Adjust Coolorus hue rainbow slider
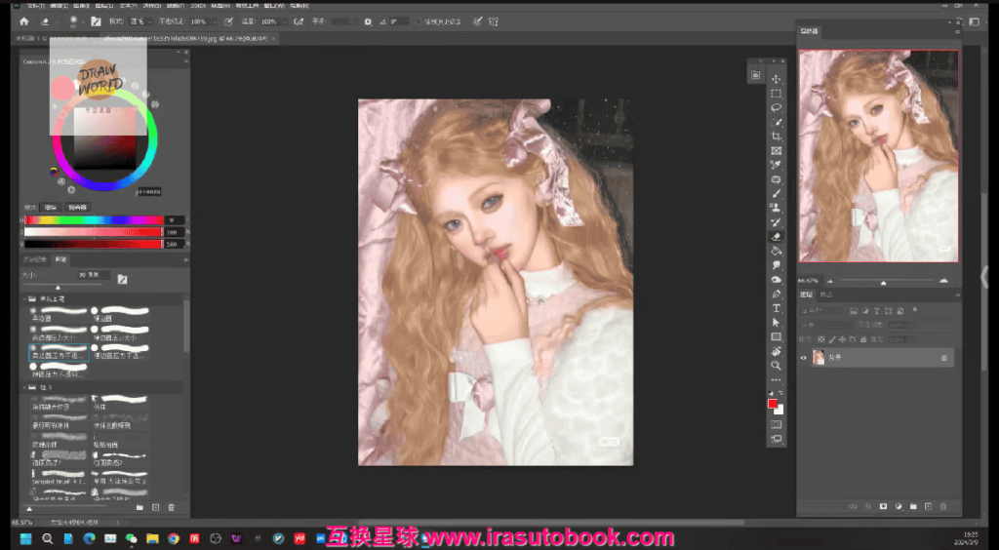This screenshot has height=550, width=999. tap(93, 220)
